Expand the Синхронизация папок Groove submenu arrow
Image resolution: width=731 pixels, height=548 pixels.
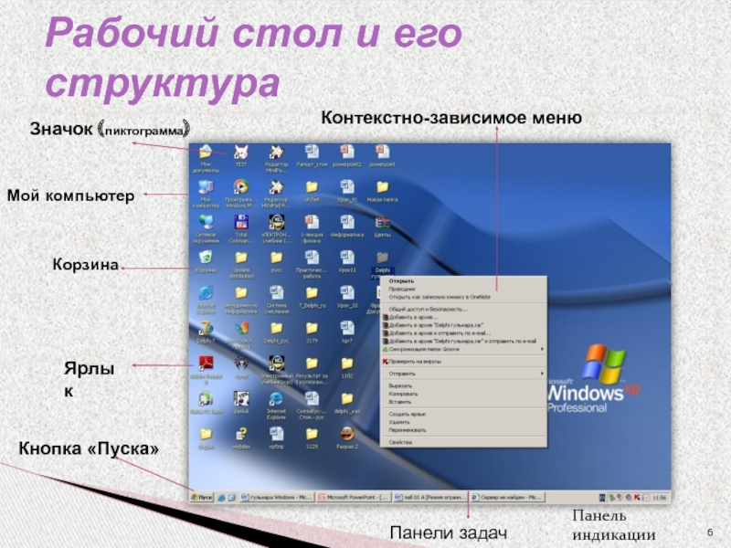542,349
